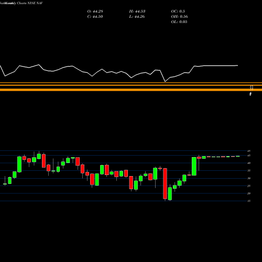Select the OH: 0.56 reading

tap(179, 17)
